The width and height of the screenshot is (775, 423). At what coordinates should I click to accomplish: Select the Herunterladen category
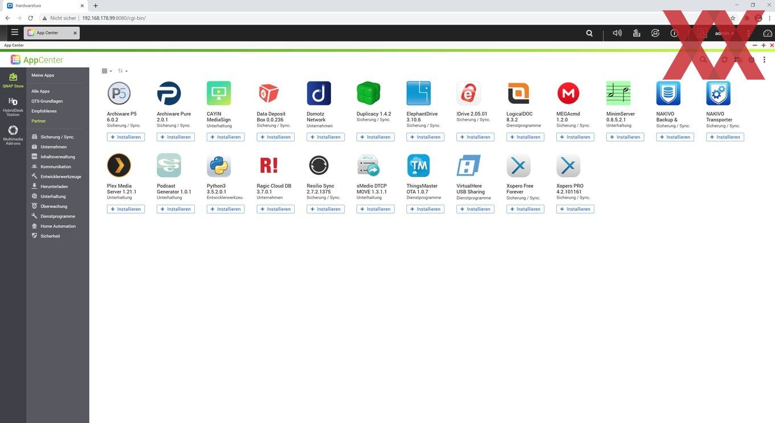tap(54, 186)
